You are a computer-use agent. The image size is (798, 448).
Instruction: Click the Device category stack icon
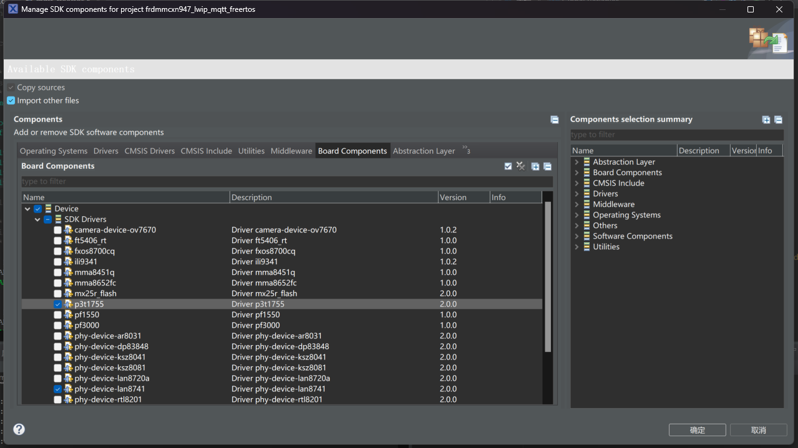[49, 209]
